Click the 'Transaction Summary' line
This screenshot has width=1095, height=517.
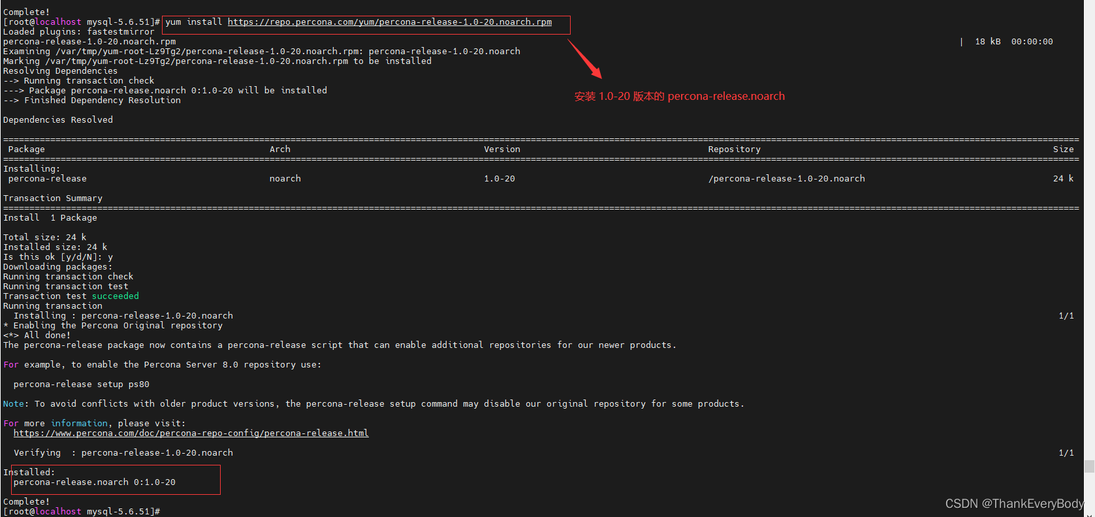(53, 198)
